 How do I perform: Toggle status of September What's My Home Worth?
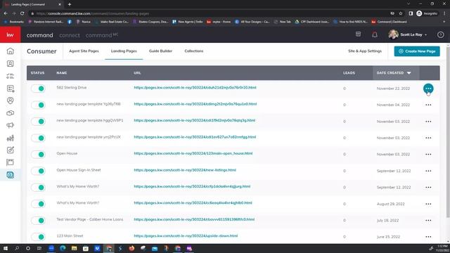[x=38, y=188]
